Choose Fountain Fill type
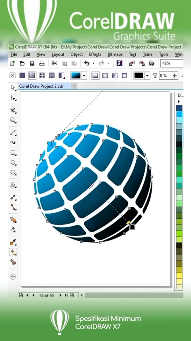The width and height of the screenshot is (191, 341). (32, 75)
